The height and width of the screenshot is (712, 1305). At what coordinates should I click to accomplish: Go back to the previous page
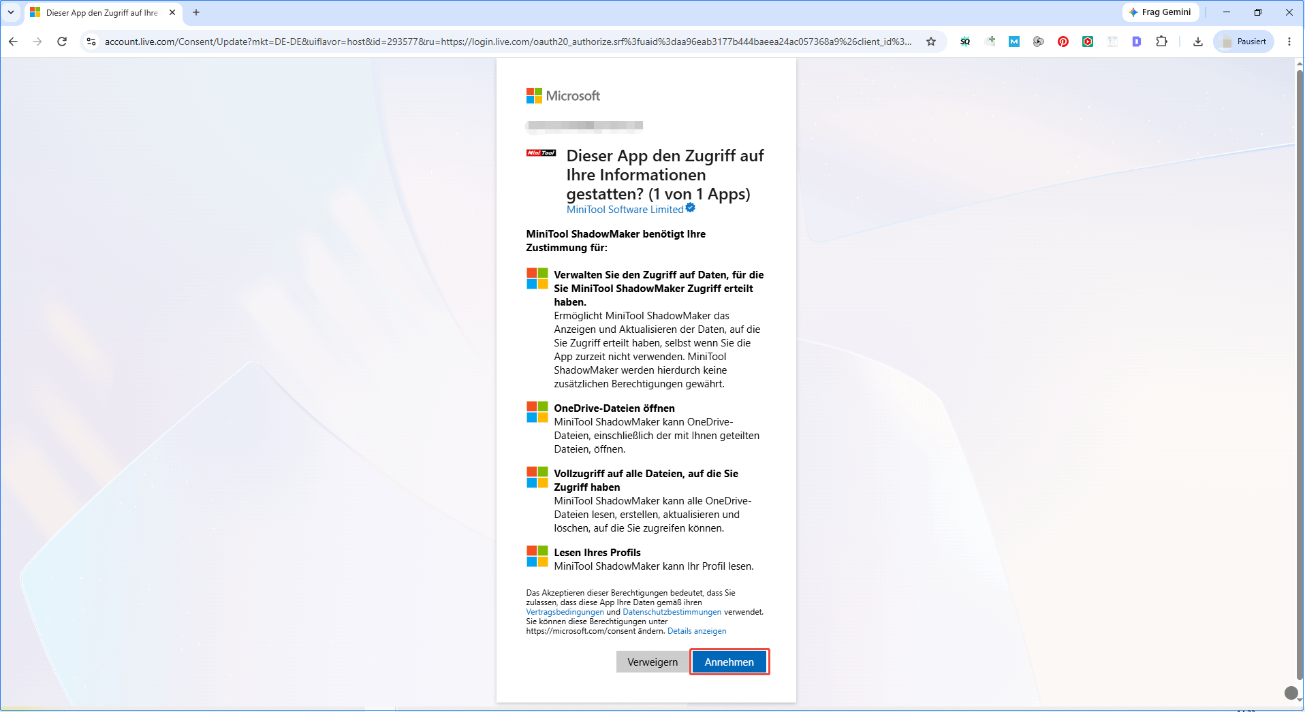[14, 42]
